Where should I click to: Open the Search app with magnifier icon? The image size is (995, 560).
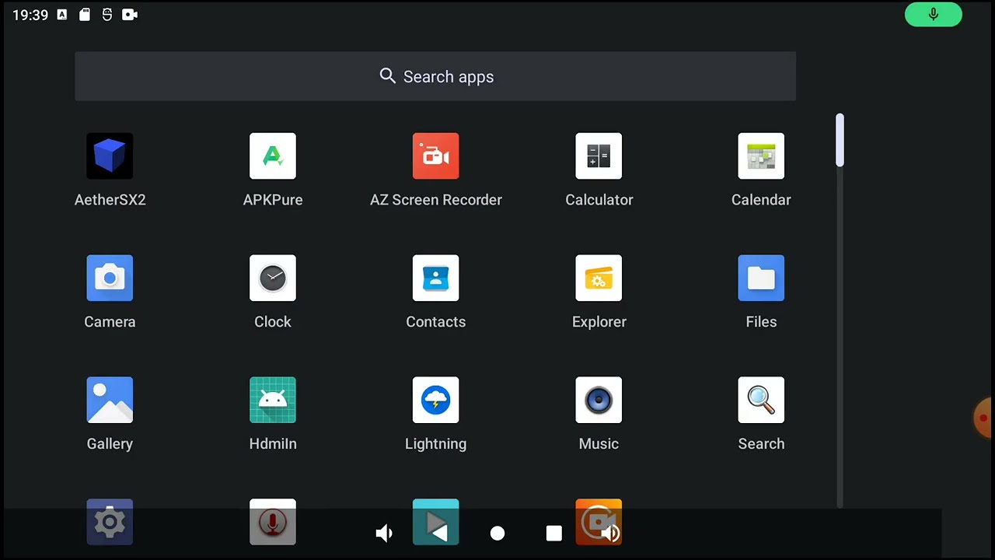[761, 401]
